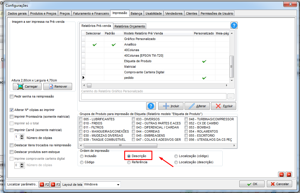
Task: Click the Personalizado check for the pedido row
Action: coord(204,78)
